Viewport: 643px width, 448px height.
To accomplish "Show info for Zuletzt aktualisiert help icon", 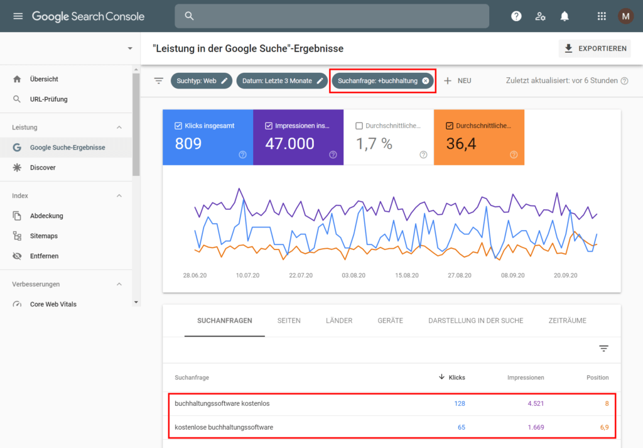I will [624, 81].
